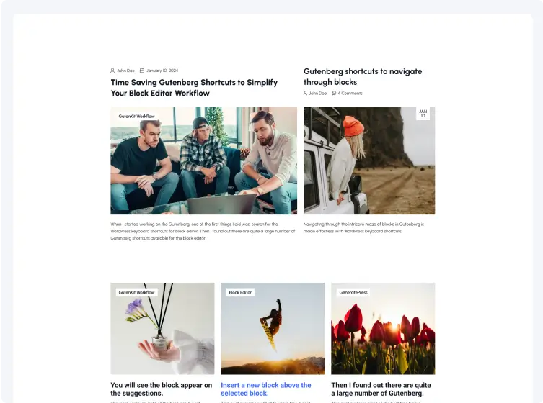Click the 4 Comments link
The height and width of the screenshot is (403, 543).
point(350,94)
